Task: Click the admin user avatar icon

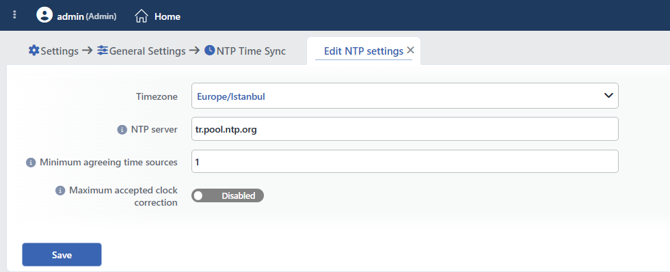Action: coord(44,15)
